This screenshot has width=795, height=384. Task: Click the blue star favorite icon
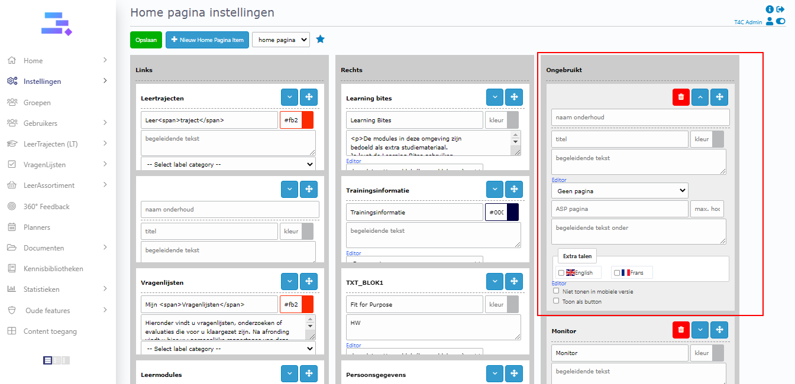(x=320, y=39)
